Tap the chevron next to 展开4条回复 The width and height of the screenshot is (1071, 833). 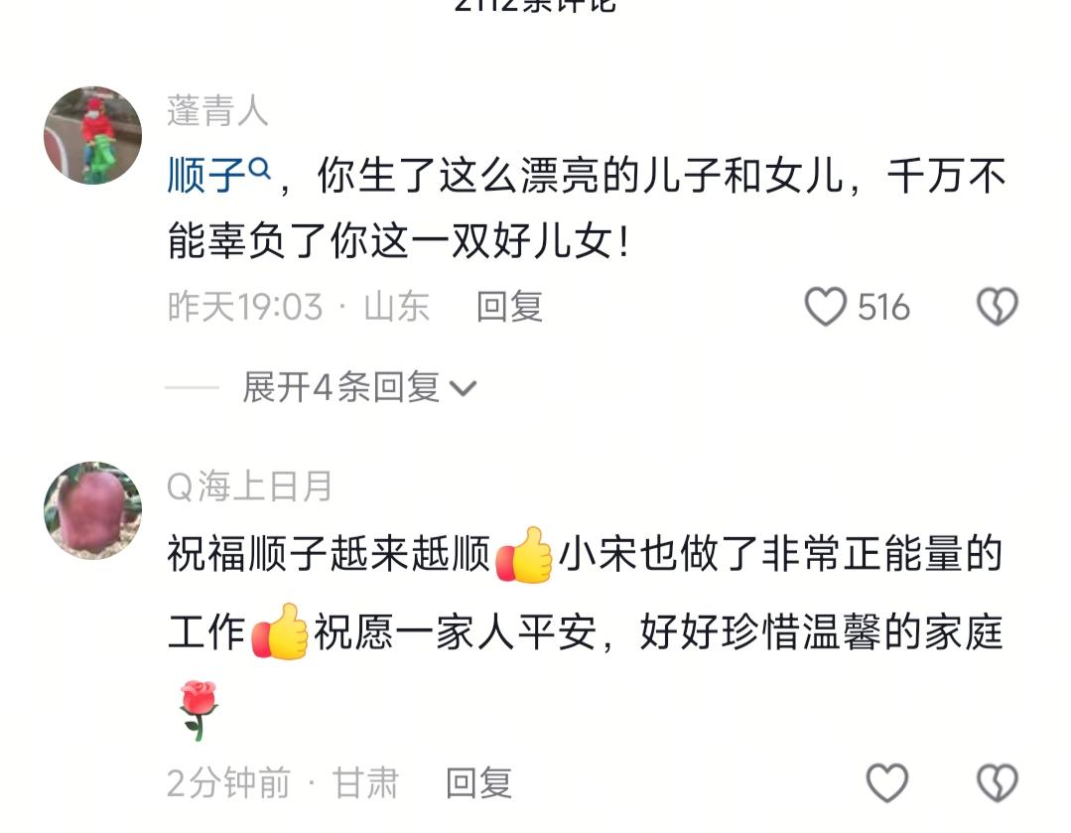(464, 389)
